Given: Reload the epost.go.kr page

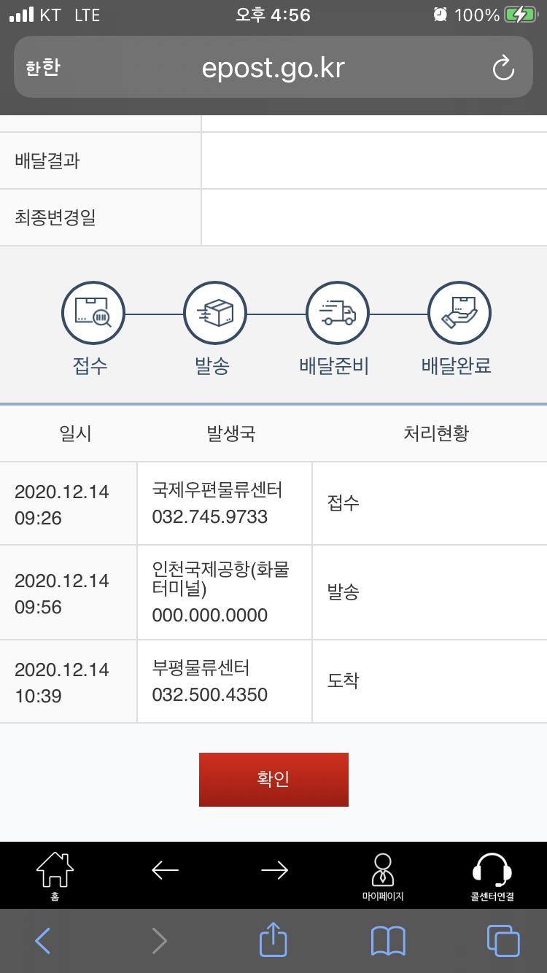Looking at the screenshot, I should 503,68.
